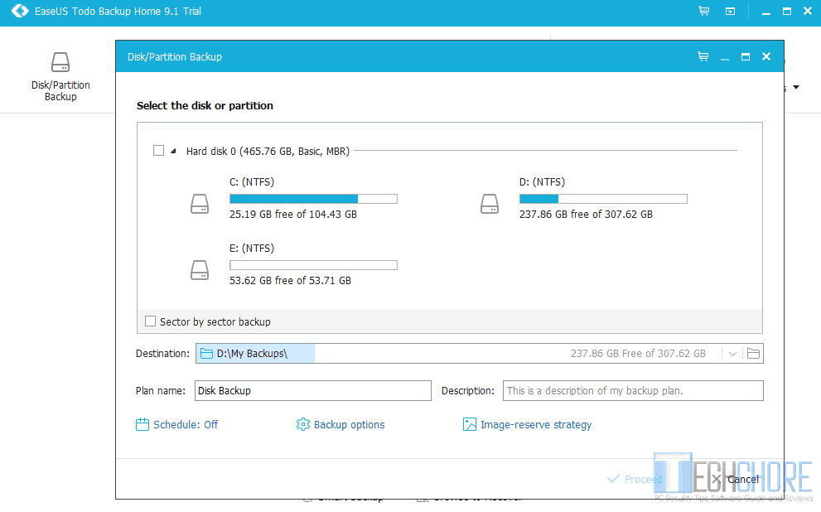This screenshot has width=821, height=512.
Task: Minimize the Disk/Partition Backup dialog
Action: [725, 57]
